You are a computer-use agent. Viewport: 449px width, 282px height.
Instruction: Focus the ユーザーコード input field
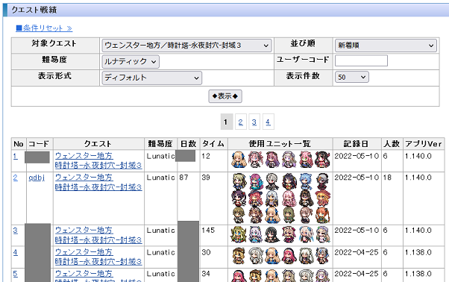click(361, 60)
